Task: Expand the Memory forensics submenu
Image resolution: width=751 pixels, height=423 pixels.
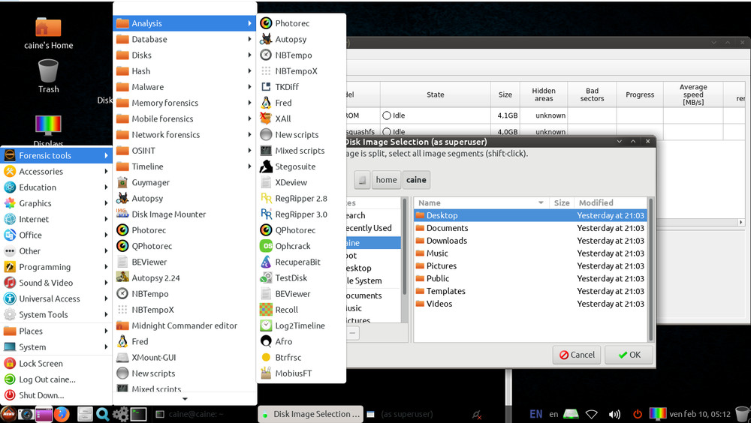Action: (x=164, y=103)
